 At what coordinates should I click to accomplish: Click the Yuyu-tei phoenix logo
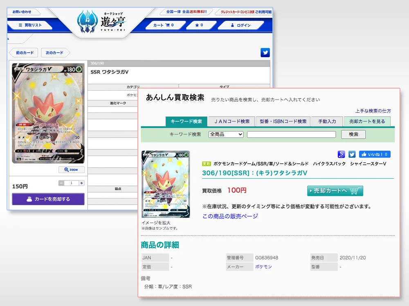(88, 22)
